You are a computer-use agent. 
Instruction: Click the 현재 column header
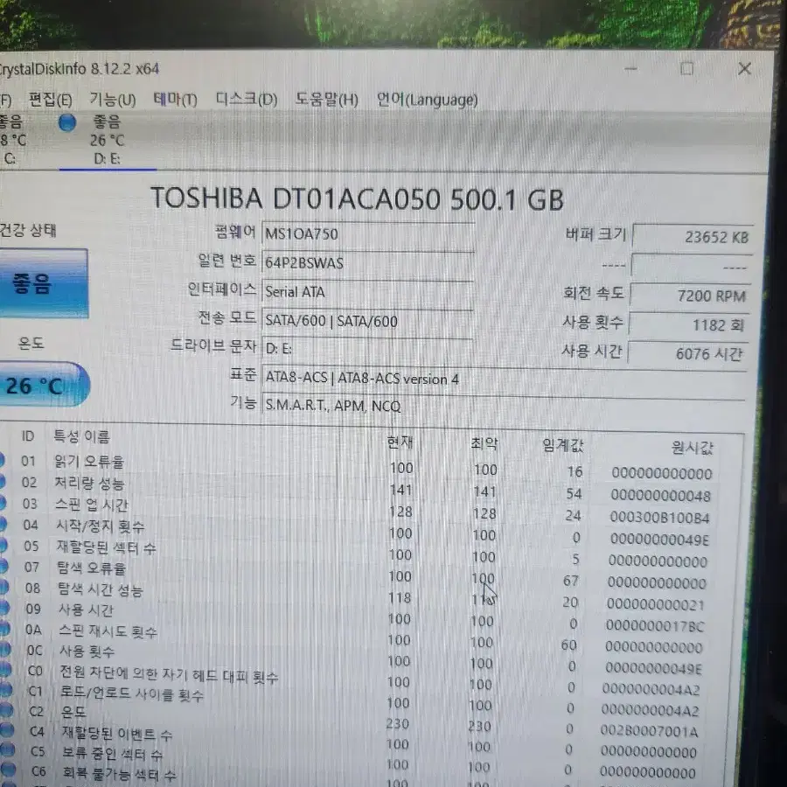[x=400, y=442]
